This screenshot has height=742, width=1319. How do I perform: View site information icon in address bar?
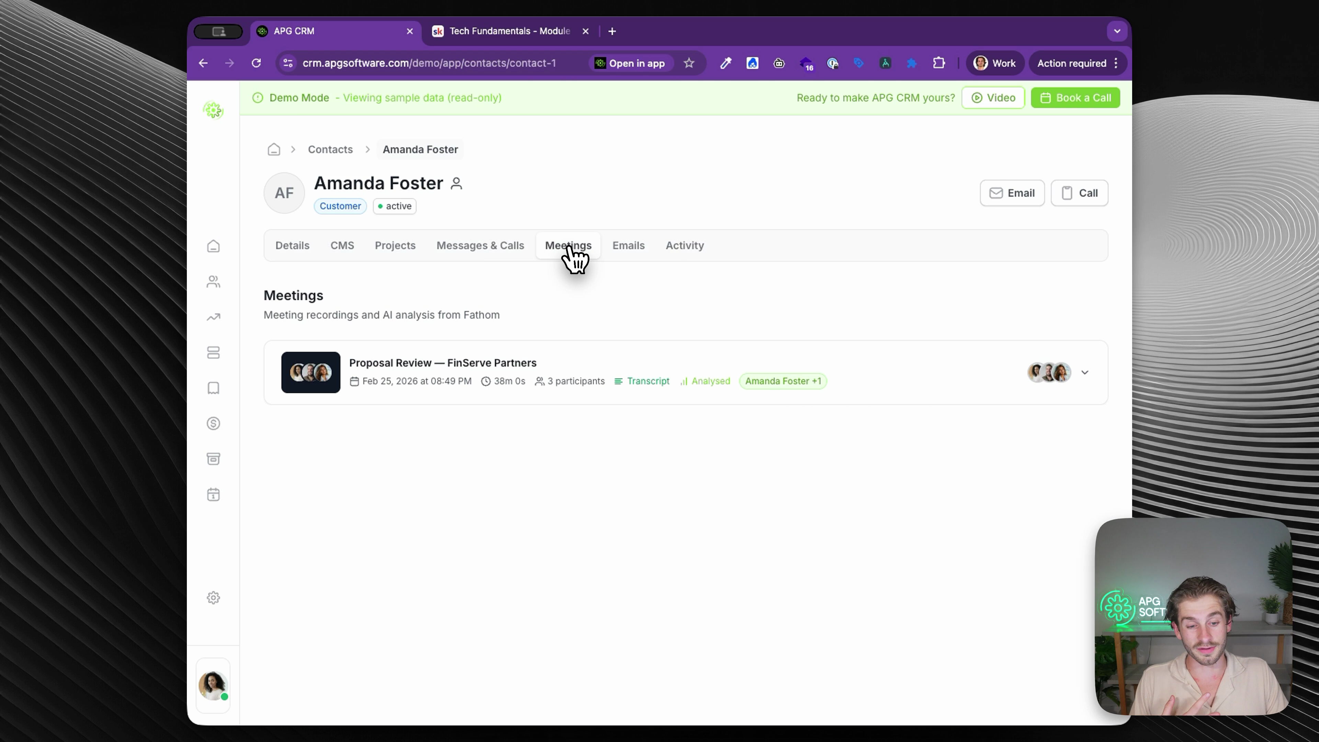pyautogui.click(x=288, y=63)
